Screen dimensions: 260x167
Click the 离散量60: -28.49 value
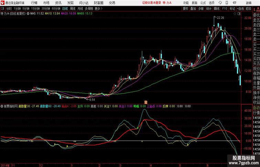point(50,106)
